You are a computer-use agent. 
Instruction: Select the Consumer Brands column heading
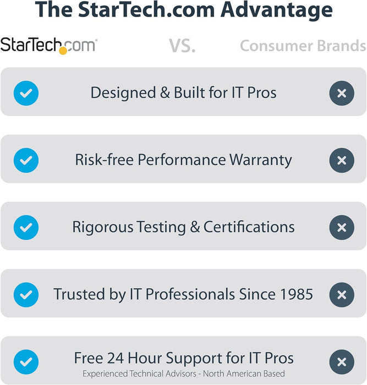[x=303, y=46]
